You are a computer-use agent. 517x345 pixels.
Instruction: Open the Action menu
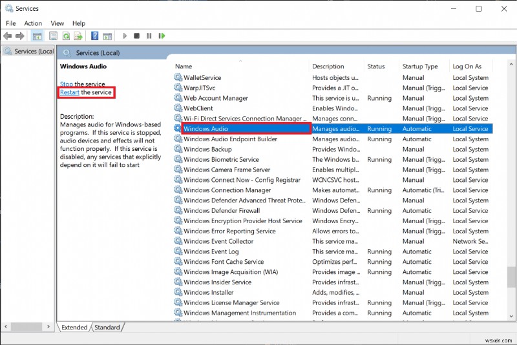33,23
